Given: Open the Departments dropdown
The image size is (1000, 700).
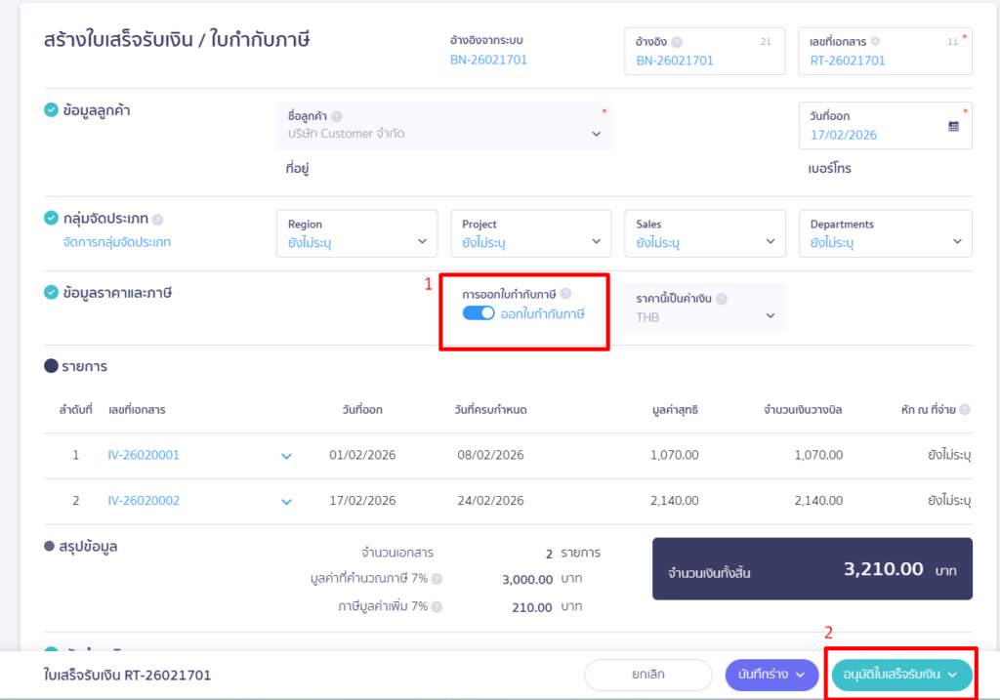Looking at the screenshot, I should click(885, 234).
